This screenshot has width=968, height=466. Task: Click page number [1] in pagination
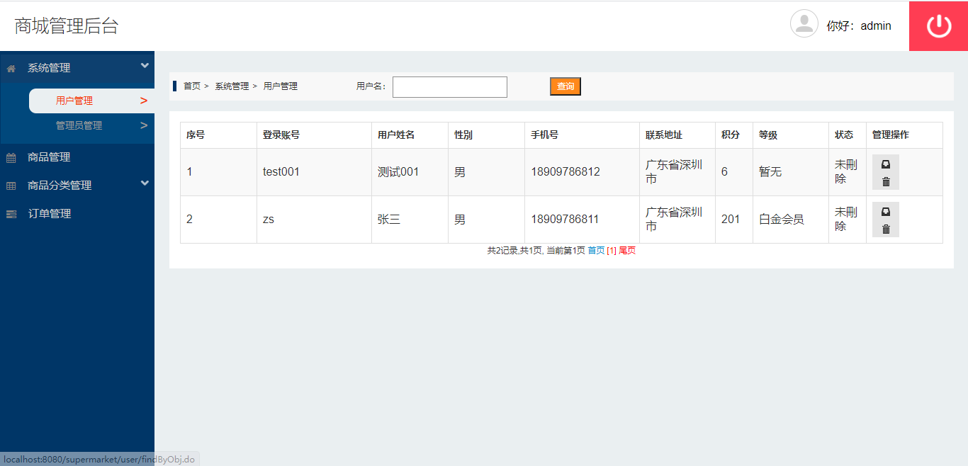click(612, 251)
